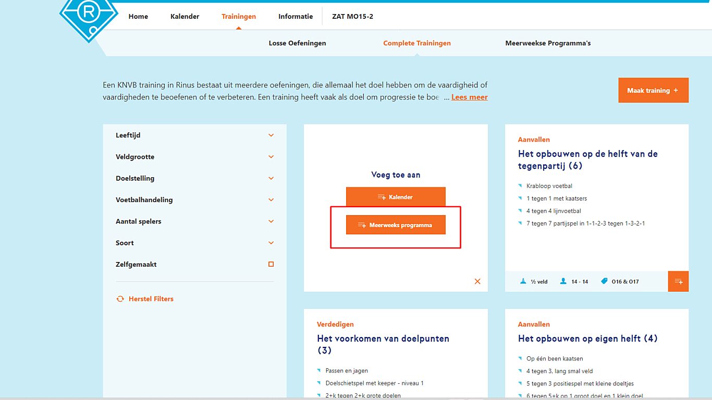Screen dimensions: 712x400
Task: Enable the Zelfgemaakt filter in the sidebar
Action: (x=271, y=264)
